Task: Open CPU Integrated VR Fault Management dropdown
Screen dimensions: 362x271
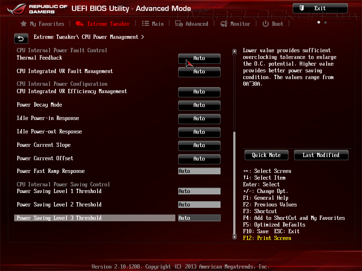Action: click(199, 72)
